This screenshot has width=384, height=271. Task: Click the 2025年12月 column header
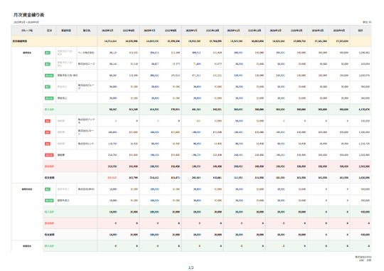point(255,31)
